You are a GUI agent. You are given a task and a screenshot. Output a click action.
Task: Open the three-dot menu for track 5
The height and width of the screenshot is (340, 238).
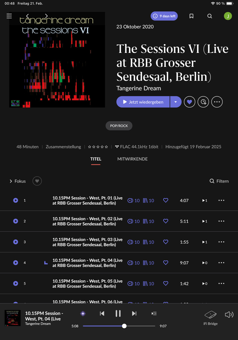221,283
